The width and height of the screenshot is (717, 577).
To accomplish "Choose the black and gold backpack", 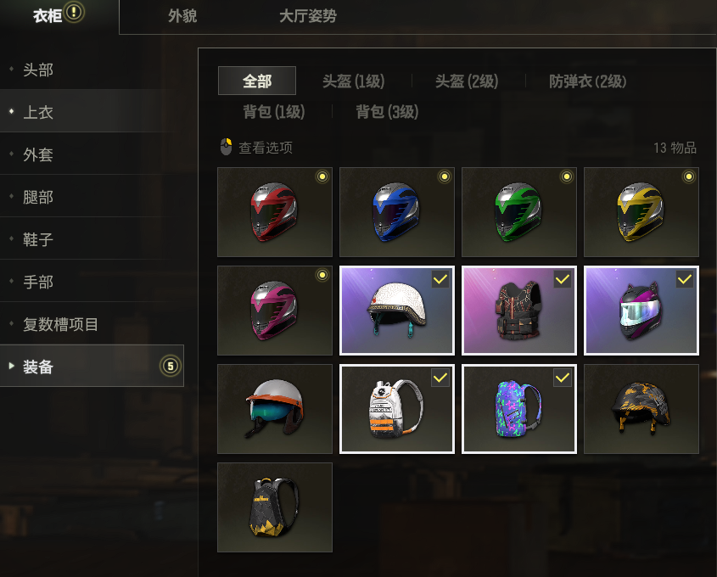I will (x=275, y=507).
